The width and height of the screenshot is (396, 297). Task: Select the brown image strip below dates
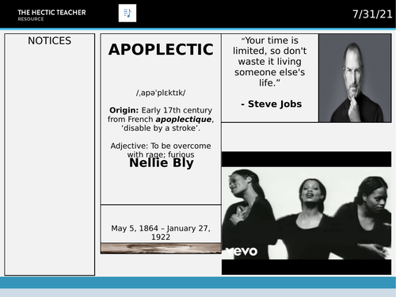[x=161, y=249]
